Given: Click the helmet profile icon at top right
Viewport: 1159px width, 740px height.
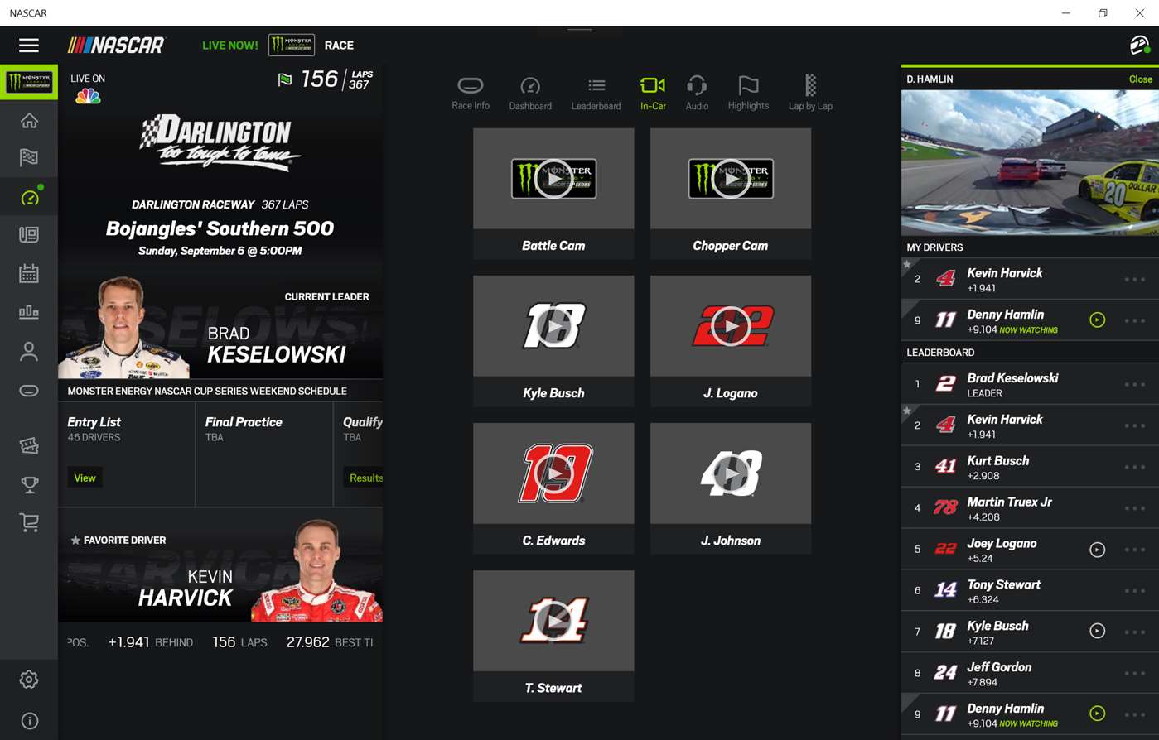Looking at the screenshot, I should pos(1140,46).
